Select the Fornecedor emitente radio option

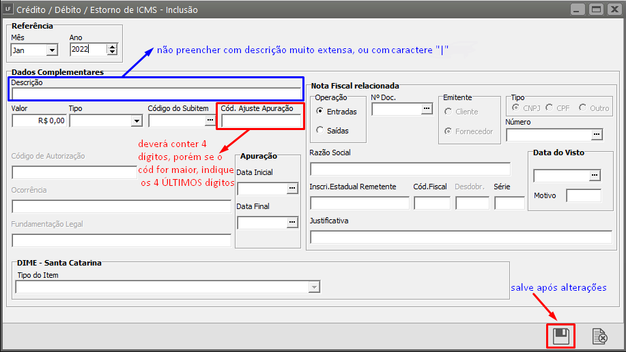pos(448,131)
